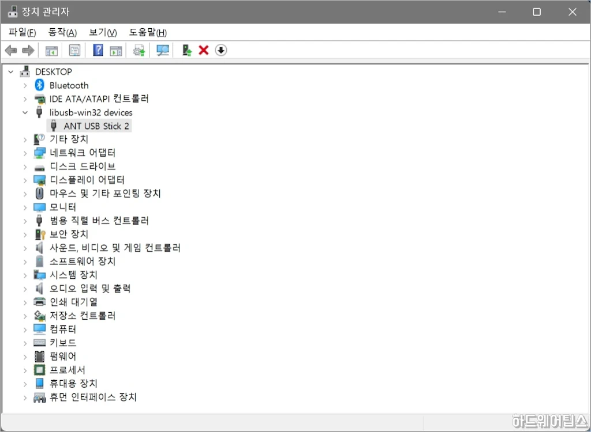Screen dimensions: 591x432
Task: Select the 인쇄 대기열 text label
Action: pos(73,302)
